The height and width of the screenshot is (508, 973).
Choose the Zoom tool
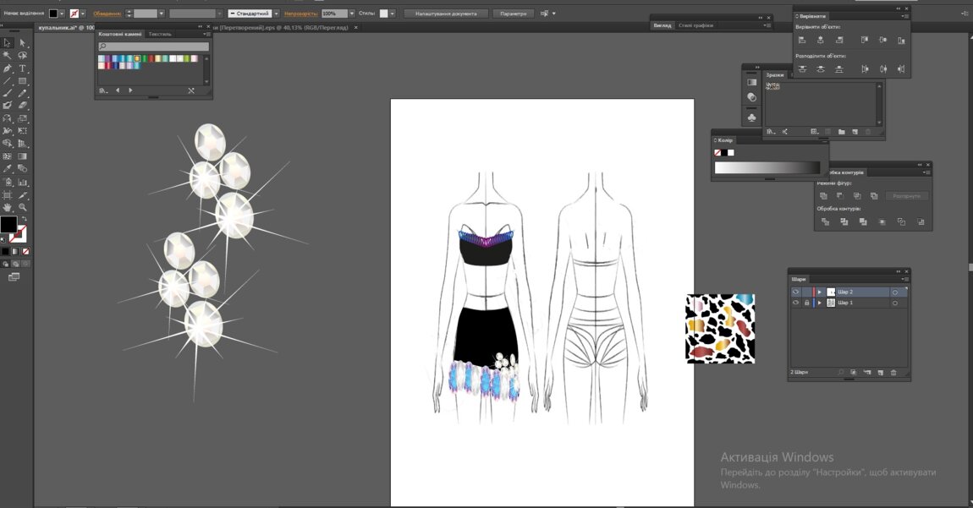pyautogui.click(x=23, y=207)
